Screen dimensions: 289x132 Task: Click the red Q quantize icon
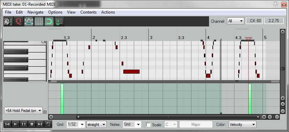[x=19, y=21]
